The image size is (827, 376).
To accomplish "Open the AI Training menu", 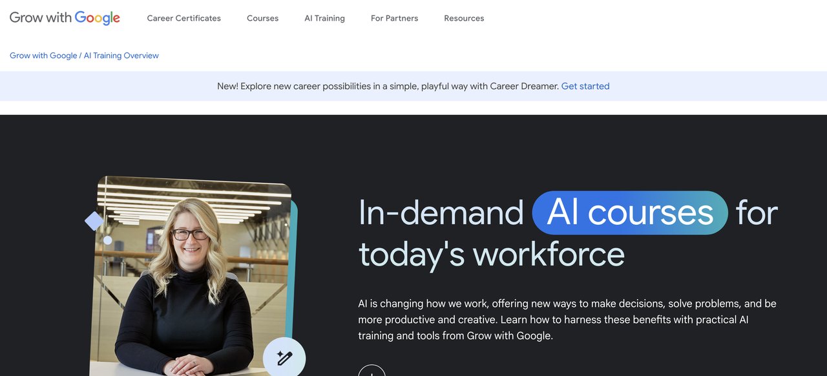I will coord(324,18).
